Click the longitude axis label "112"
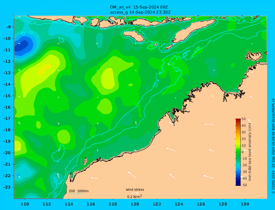Viewport: 275px width, 210px height. point(47,204)
